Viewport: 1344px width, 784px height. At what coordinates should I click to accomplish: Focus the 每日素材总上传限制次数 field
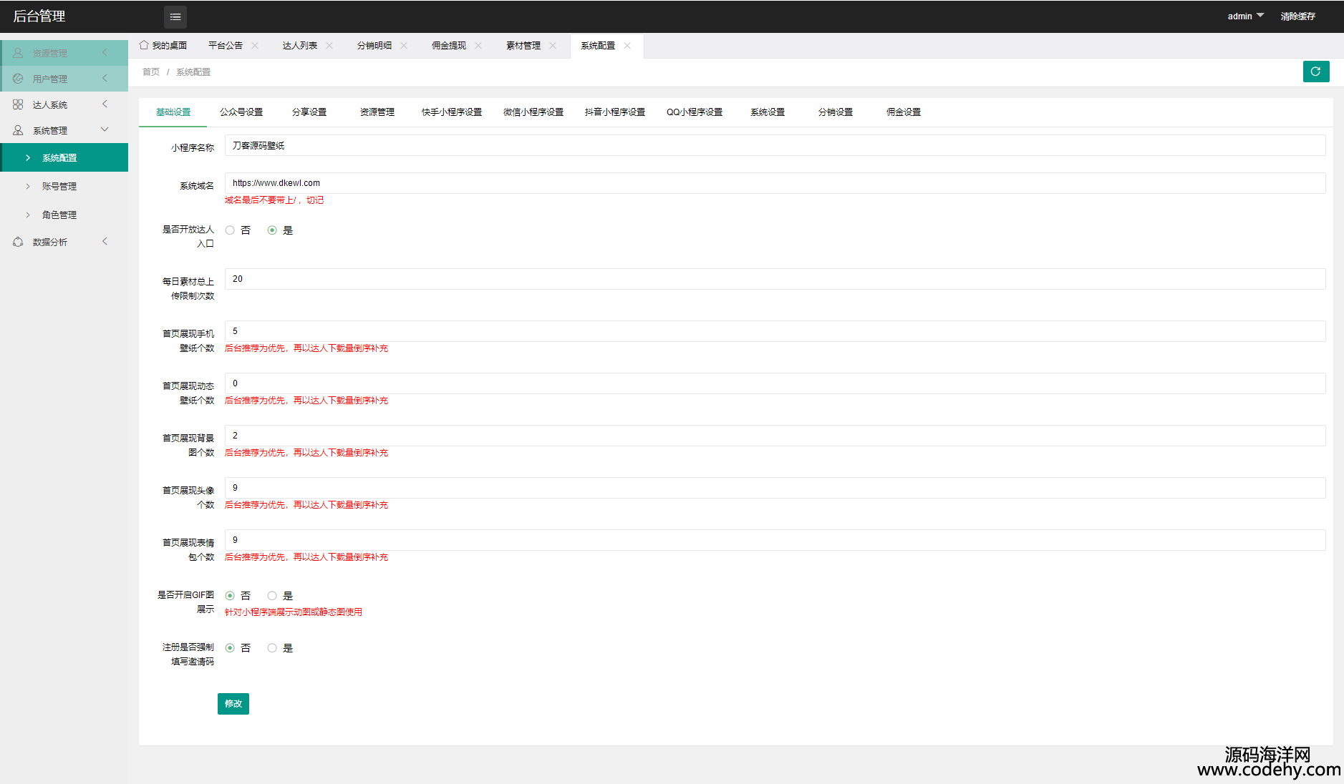pyautogui.click(x=775, y=279)
